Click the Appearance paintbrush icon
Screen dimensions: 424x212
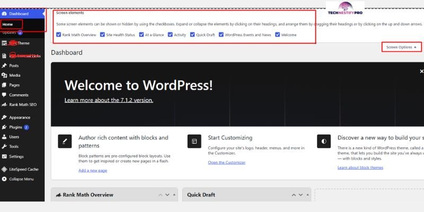point(4,118)
